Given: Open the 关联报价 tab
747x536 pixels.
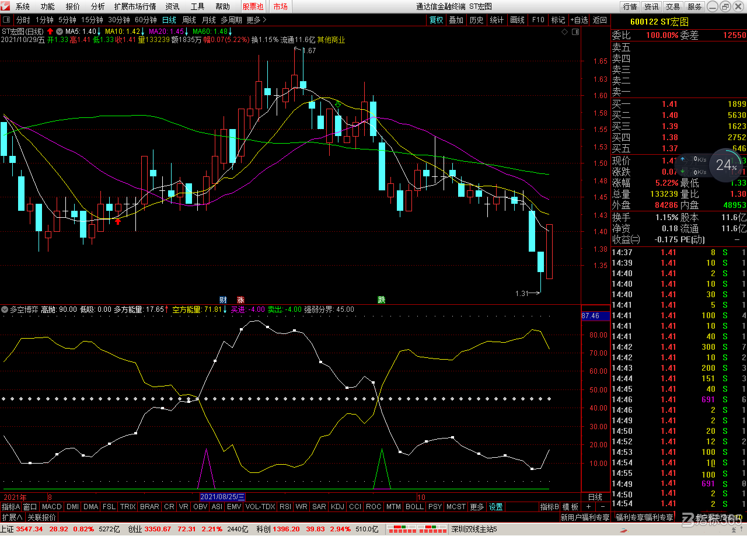Looking at the screenshot, I should [42, 517].
